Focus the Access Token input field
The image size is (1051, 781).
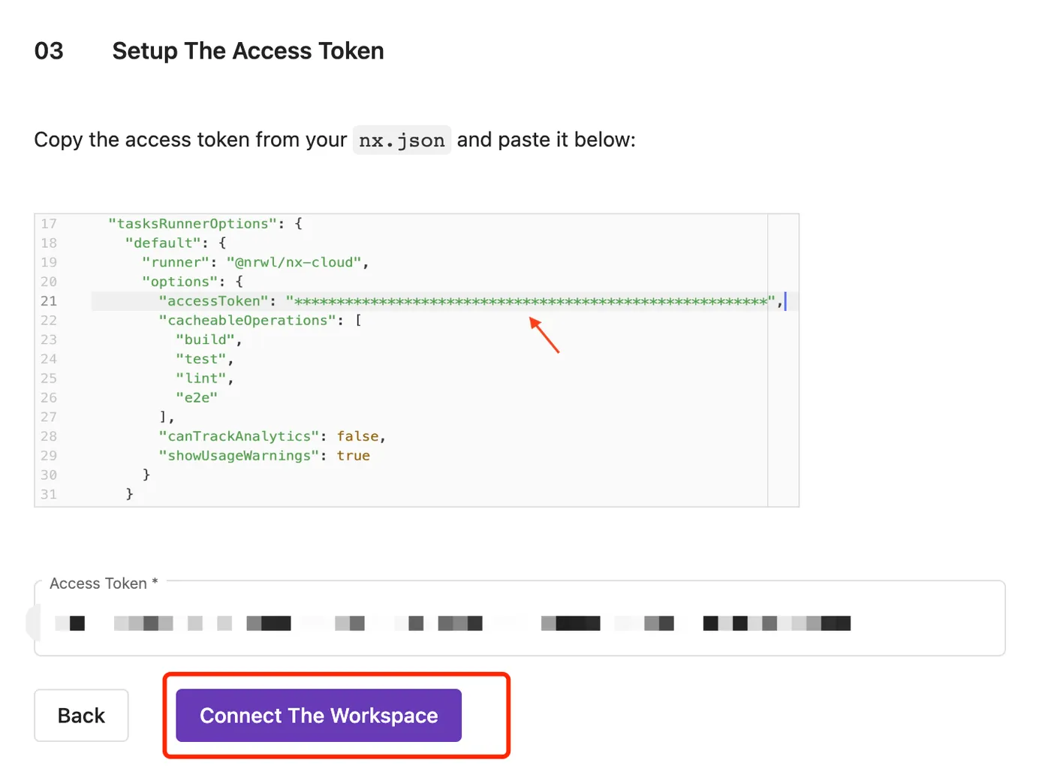tap(518, 623)
